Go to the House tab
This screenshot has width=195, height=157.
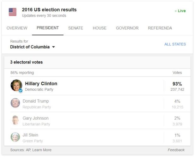click(100, 28)
